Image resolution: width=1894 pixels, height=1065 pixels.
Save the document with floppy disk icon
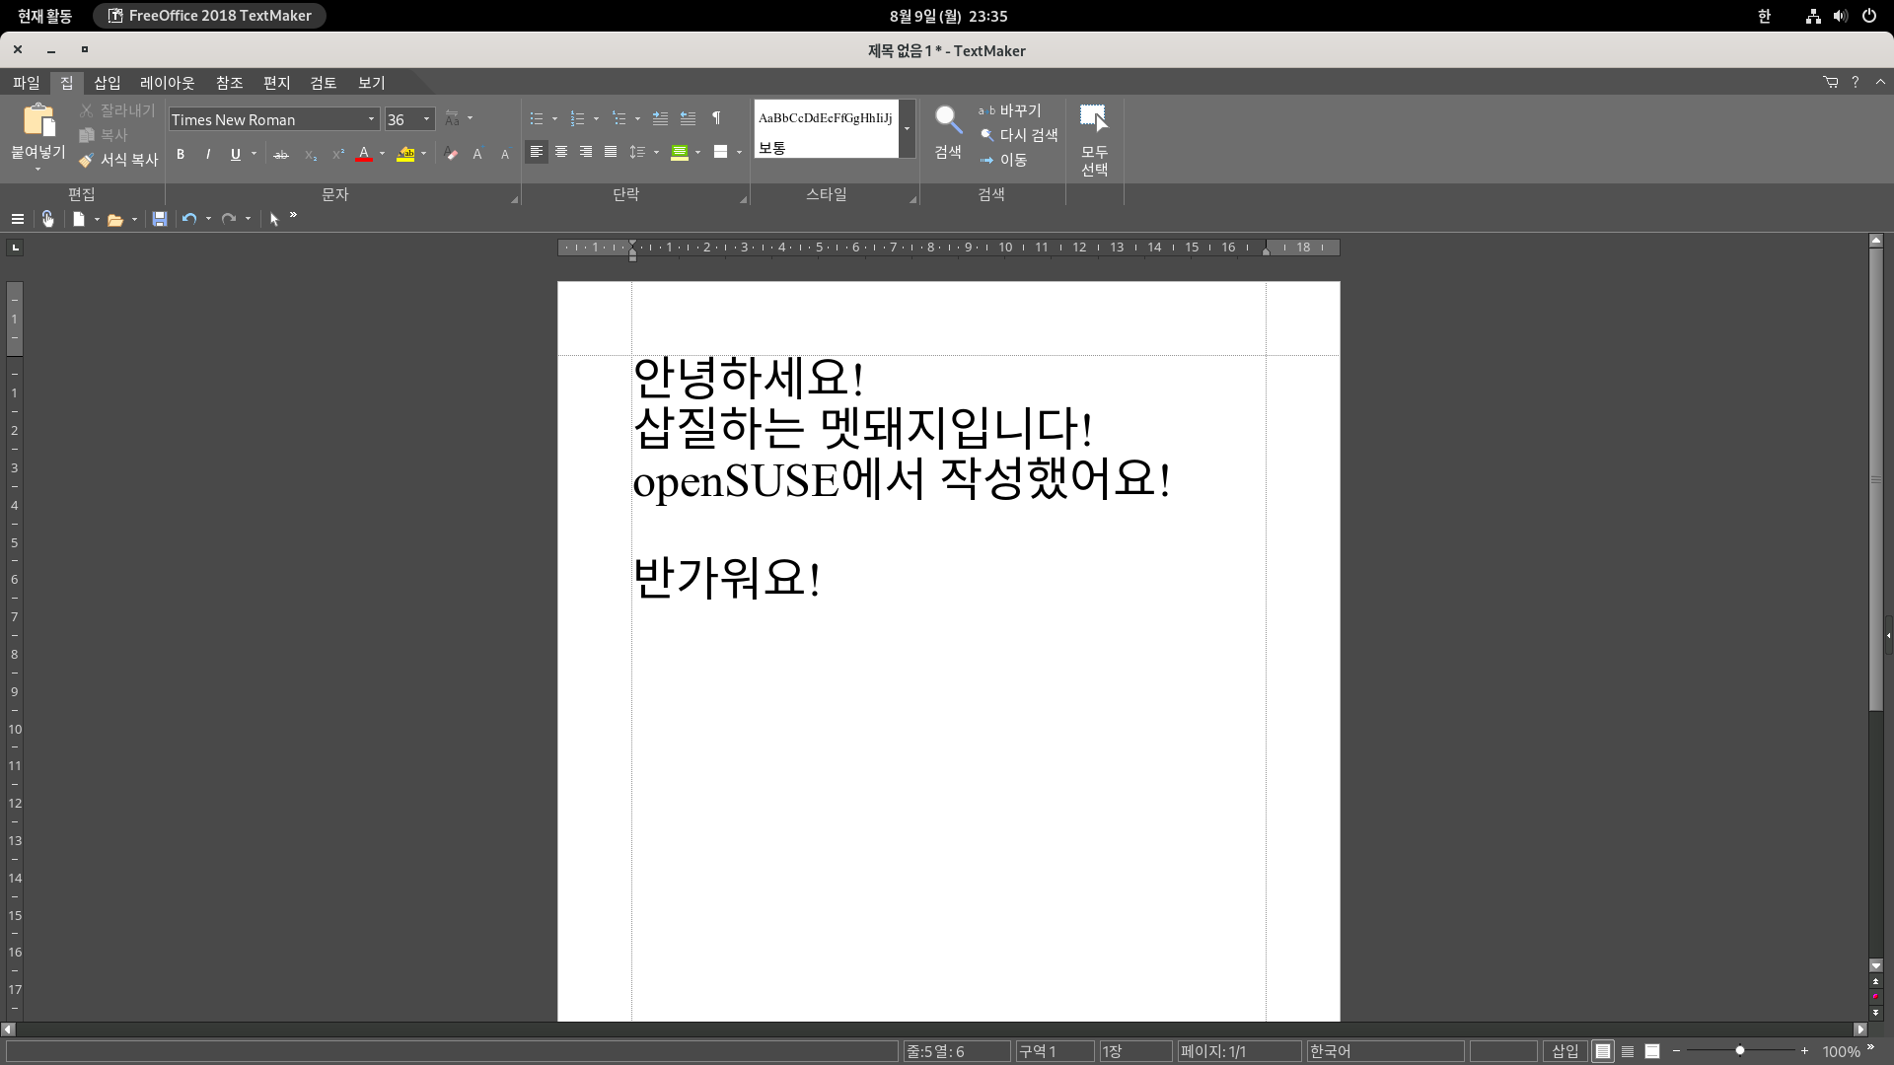tap(160, 219)
